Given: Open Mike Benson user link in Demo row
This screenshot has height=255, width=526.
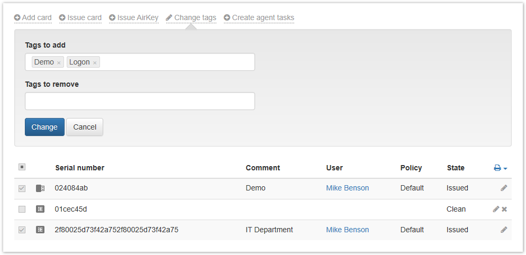Looking at the screenshot, I should [x=347, y=188].
